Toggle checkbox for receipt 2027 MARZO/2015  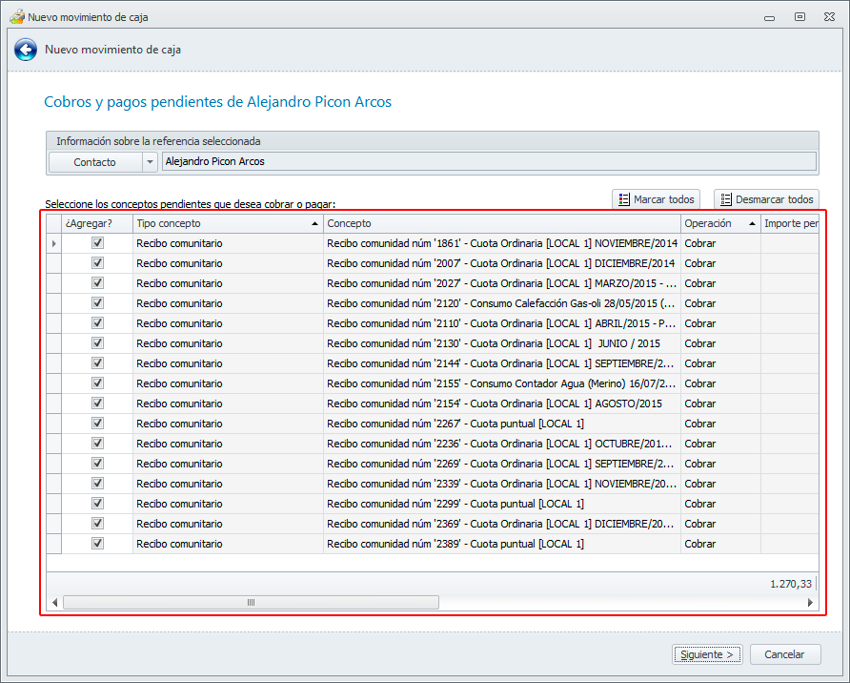(x=97, y=283)
